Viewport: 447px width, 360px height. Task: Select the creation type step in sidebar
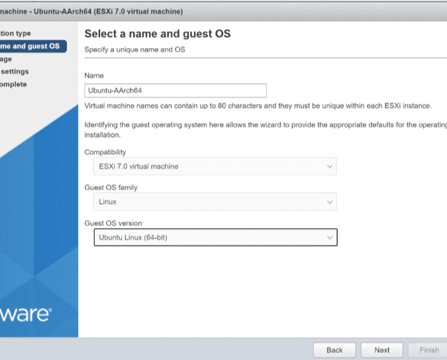(15, 34)
